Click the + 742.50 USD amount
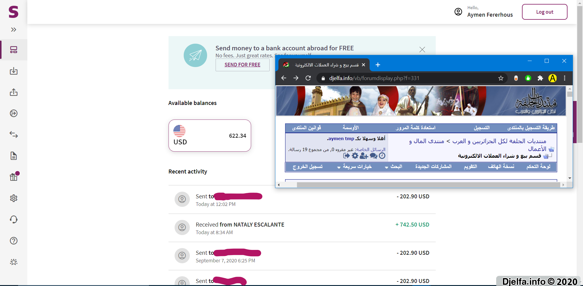The height and width of the screenshot is (286, 583). tap(412, 225)
